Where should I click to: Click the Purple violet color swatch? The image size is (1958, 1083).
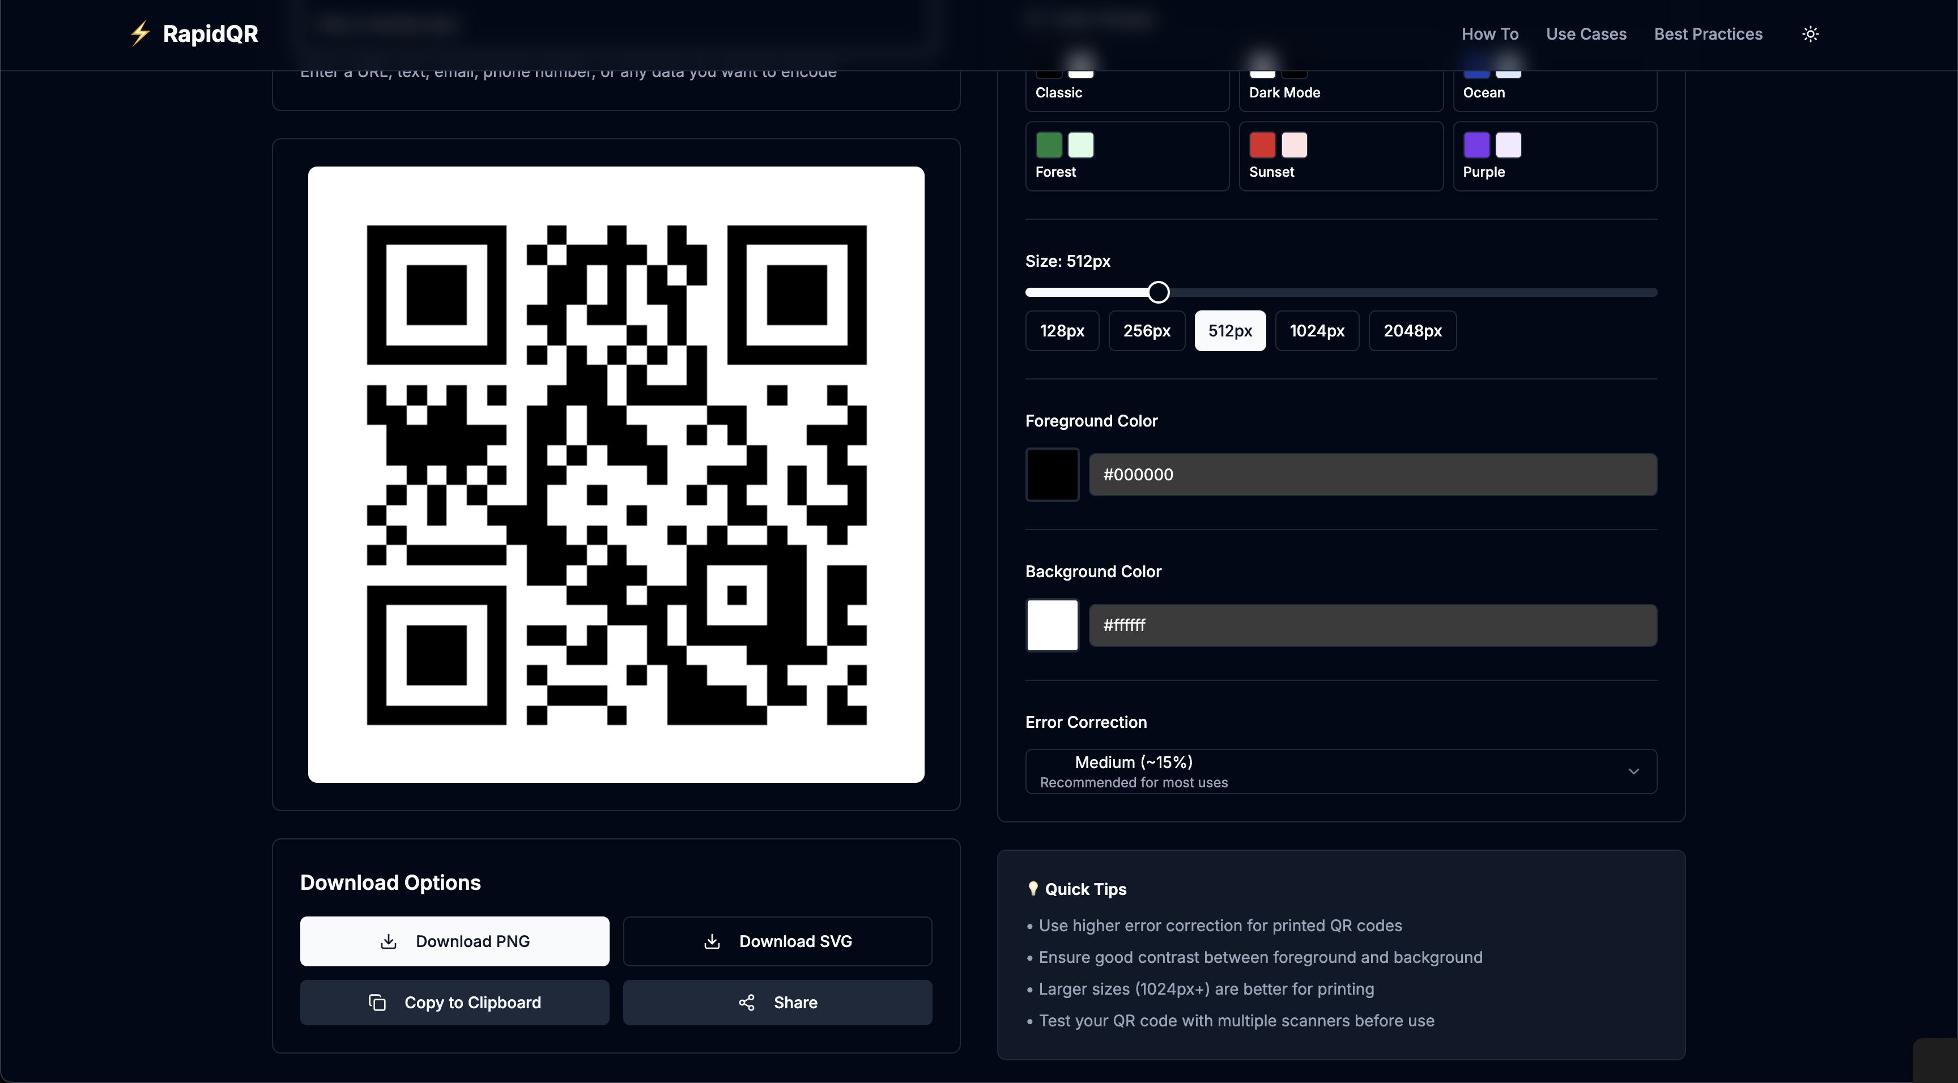pos(1477,144)
